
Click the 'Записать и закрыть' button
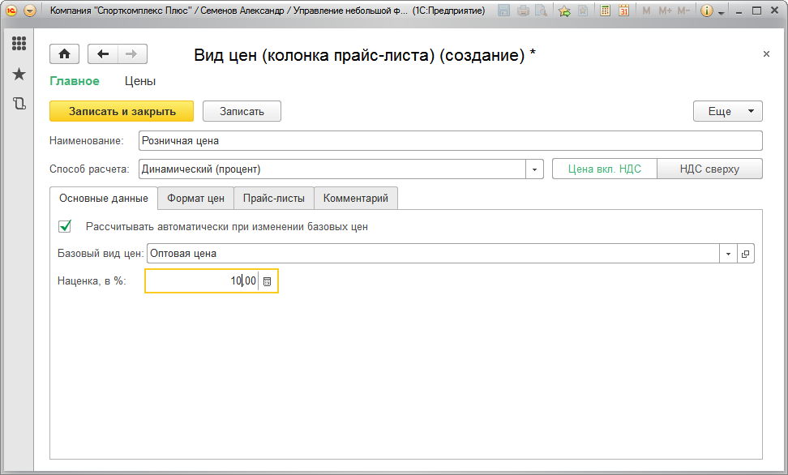pyautogui.click(x=122, y=111)
